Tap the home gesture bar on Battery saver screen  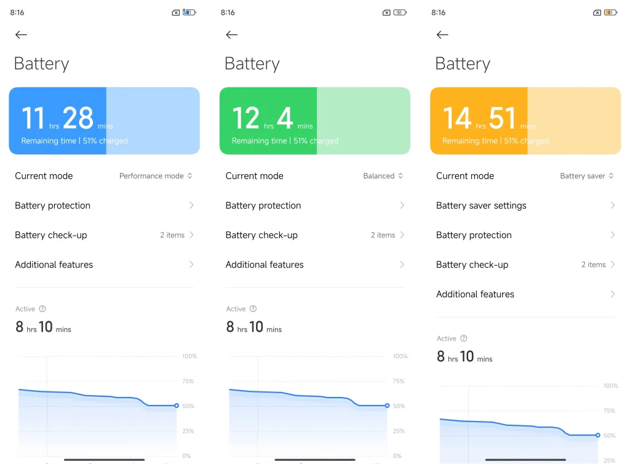tap(525, 460)
